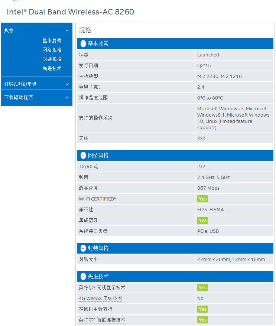Collapse the 规格 sidebar menu chevron
The width and height of the screenshot is (276, 326).
67,31
